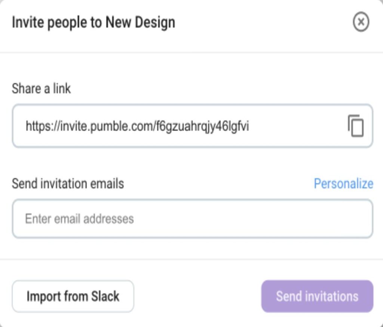Tap the duplicate-pages icon beside the URL

(356, 126)
